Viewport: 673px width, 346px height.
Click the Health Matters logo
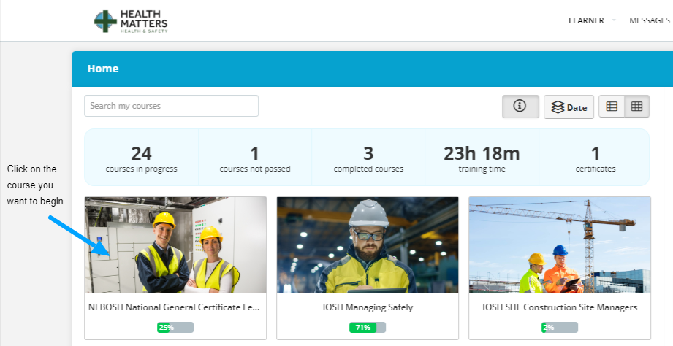[131, 21]
